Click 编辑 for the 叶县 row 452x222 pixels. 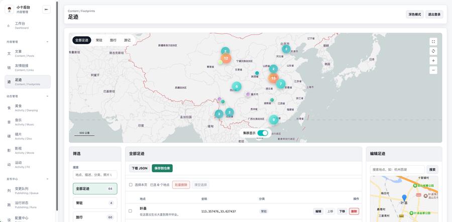pos(318,211)
